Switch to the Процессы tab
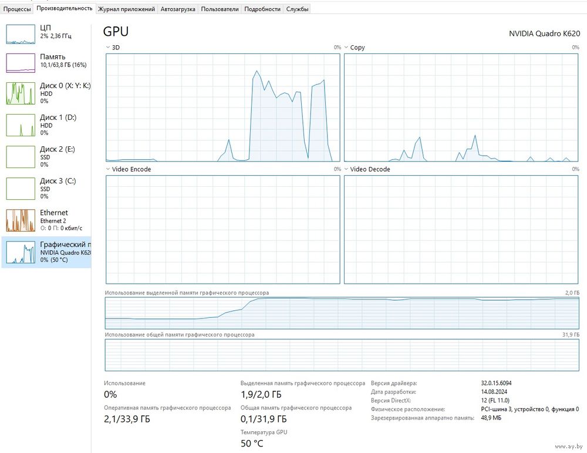This screenshot has height=453, width=587. [17, 9]
